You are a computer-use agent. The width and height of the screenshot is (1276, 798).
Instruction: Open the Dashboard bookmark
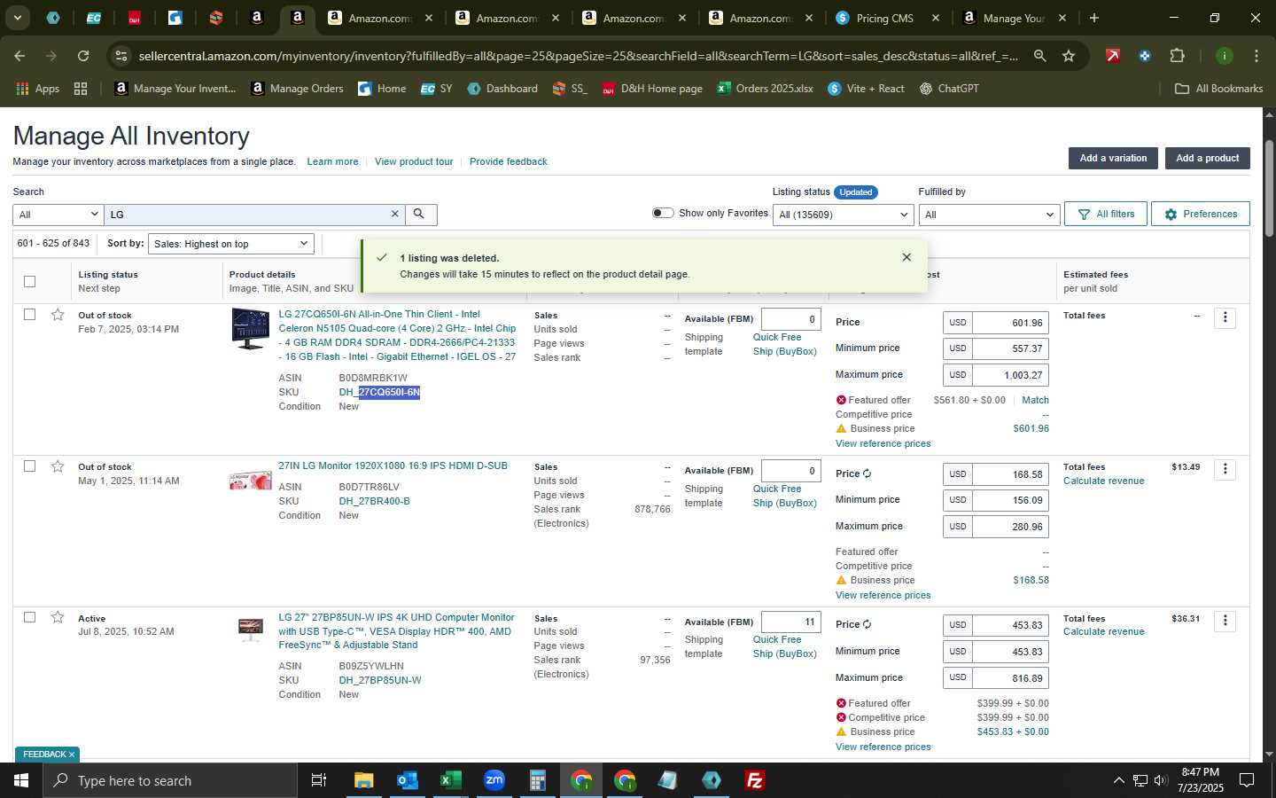[x=502, y=89]
